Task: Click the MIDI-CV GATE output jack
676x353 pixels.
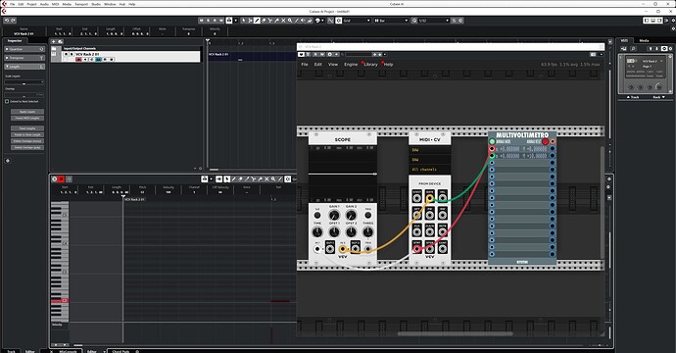Action: click(430, 198)
